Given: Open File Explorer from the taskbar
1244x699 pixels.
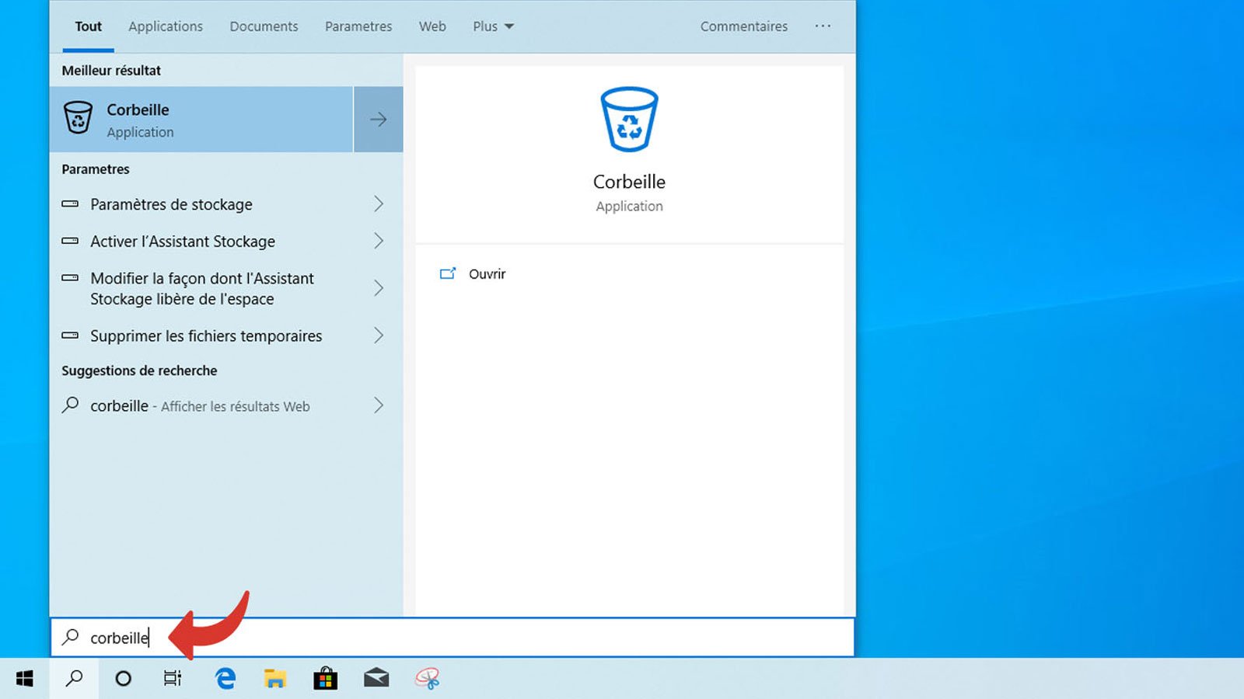Looking at the screenshot, I should pos(274,678).
